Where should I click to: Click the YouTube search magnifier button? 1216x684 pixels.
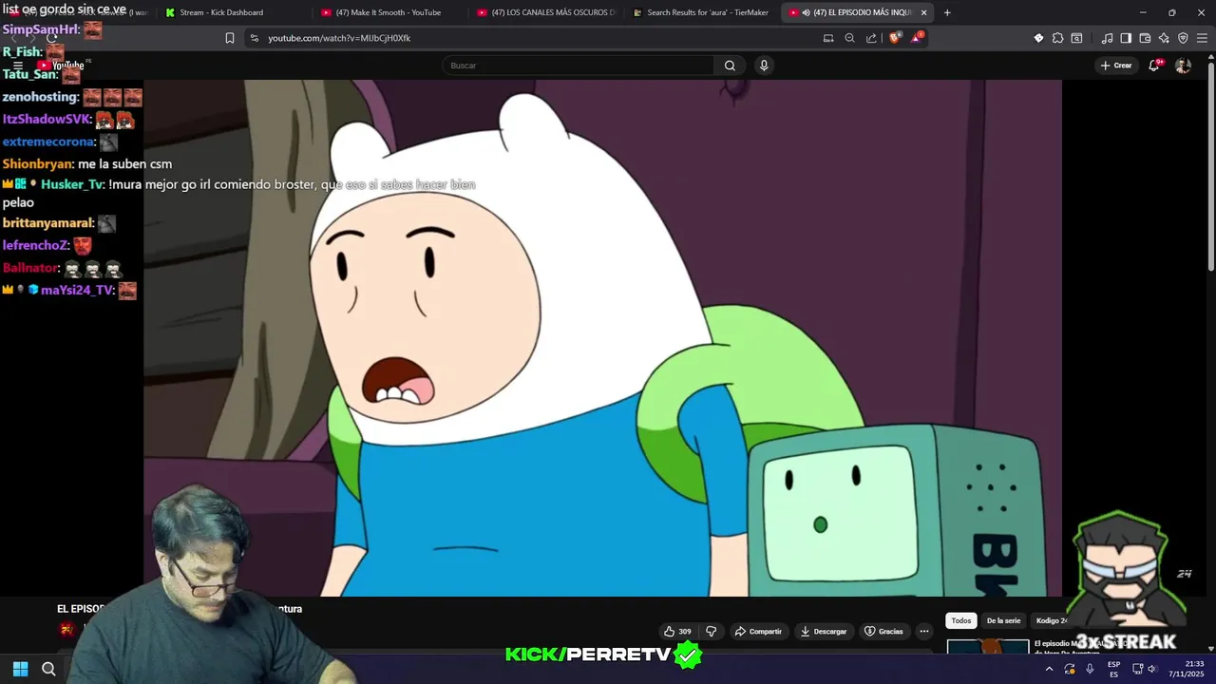pos(730,66)
